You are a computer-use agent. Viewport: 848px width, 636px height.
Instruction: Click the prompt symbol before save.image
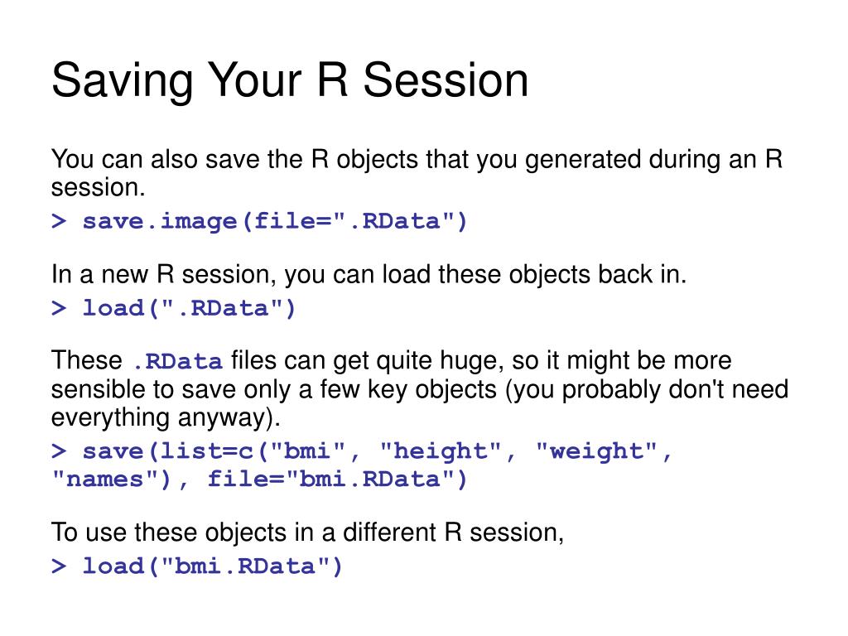59,221
